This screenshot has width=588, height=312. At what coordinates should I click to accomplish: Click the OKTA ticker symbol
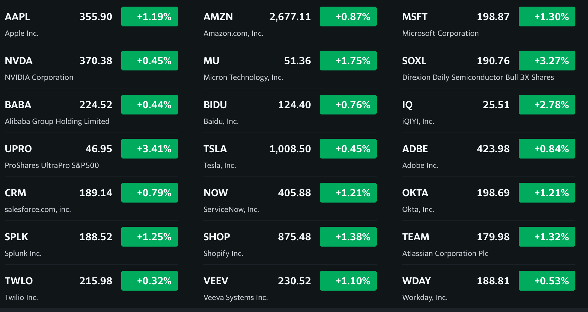[x=415, y=193]
